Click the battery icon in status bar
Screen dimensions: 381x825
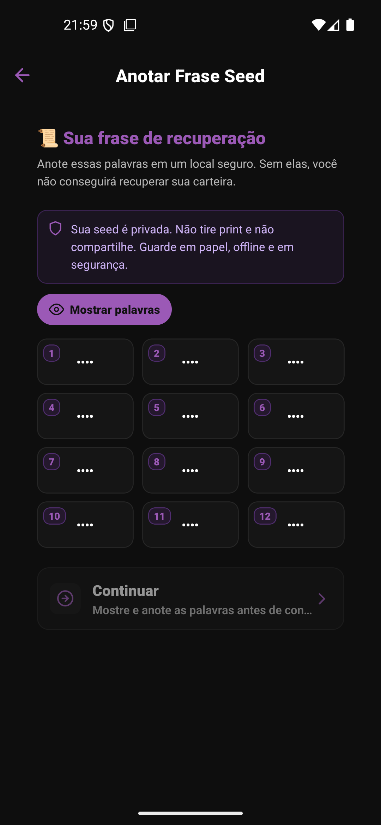point(350,25)
